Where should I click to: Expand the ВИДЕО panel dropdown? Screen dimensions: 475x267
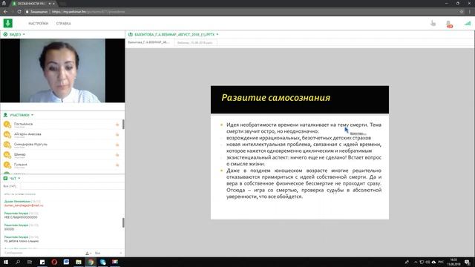[x=24, y=35]
